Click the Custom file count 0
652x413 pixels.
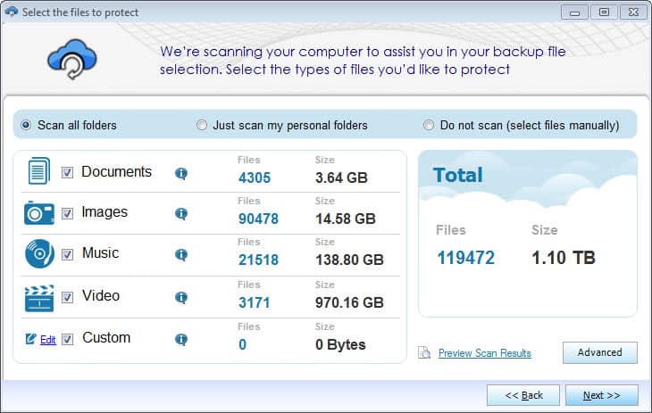point(242,344)
